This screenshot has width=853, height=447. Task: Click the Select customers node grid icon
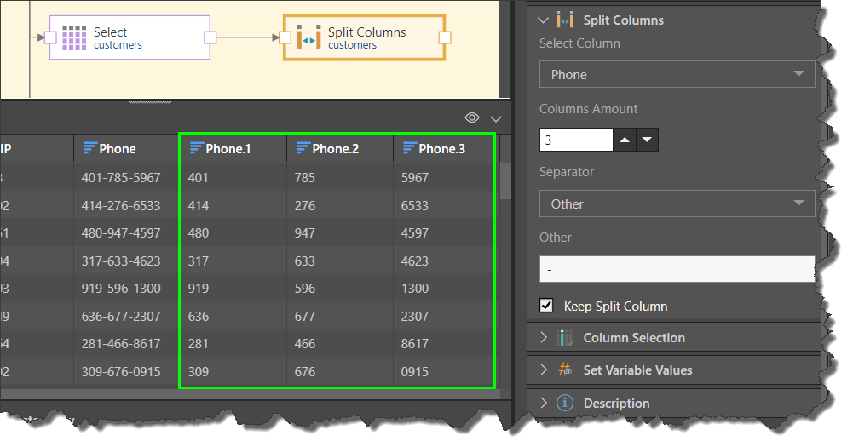click(75, 37)
